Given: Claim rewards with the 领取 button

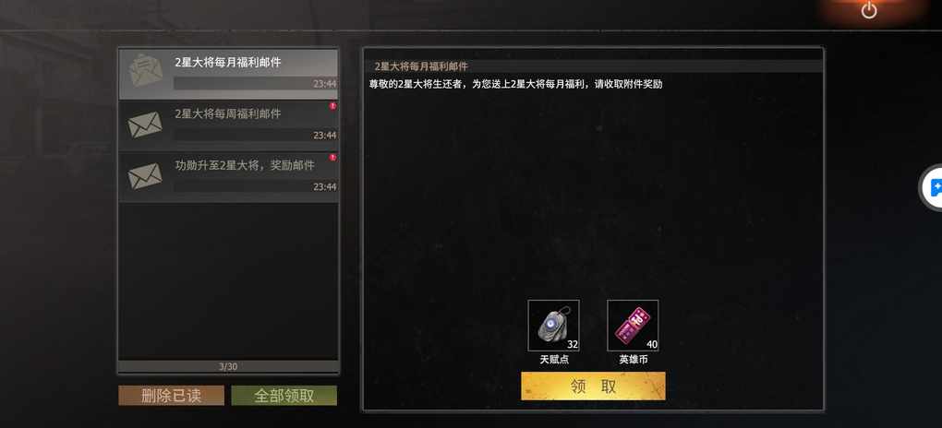Looking at the screenshot, I should (593, 386).
